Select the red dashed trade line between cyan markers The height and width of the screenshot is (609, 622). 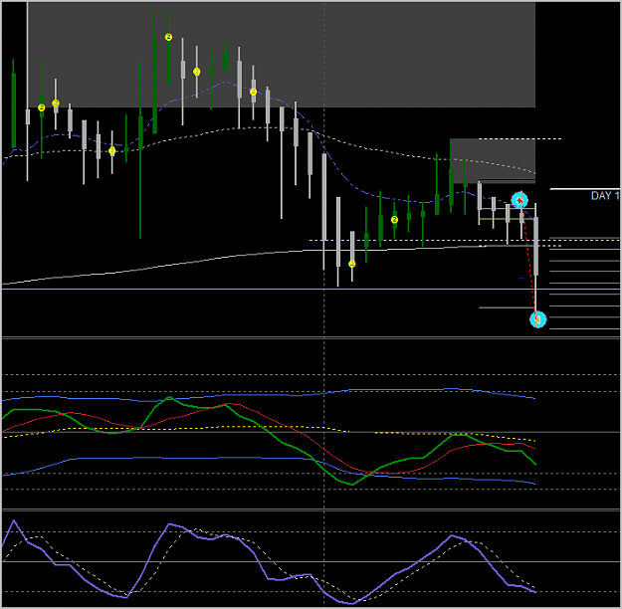click(x=528, y=260)
